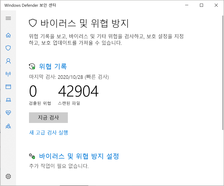
Task: Open Family options via the people icon
Action: coord(8,126)
